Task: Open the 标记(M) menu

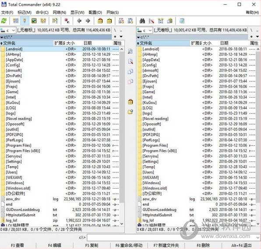Action: [25, 13]
